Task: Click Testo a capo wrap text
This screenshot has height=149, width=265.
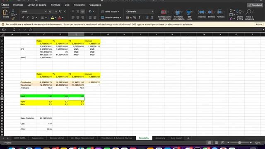Action: (110, 12)
